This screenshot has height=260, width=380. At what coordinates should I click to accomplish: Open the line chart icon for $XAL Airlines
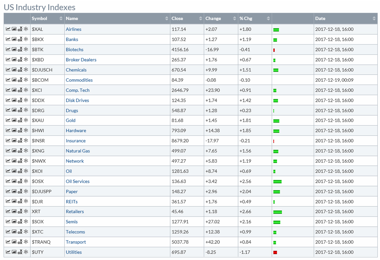tap(8, 29)
